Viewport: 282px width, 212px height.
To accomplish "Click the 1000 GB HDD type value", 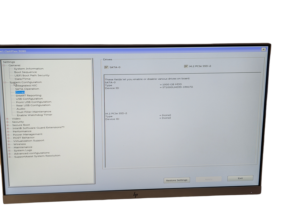I will click(172, 84).
